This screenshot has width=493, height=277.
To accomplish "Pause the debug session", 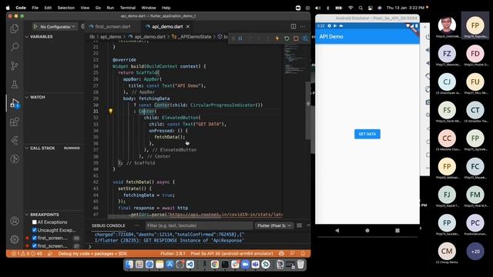I will coord(240,38).
